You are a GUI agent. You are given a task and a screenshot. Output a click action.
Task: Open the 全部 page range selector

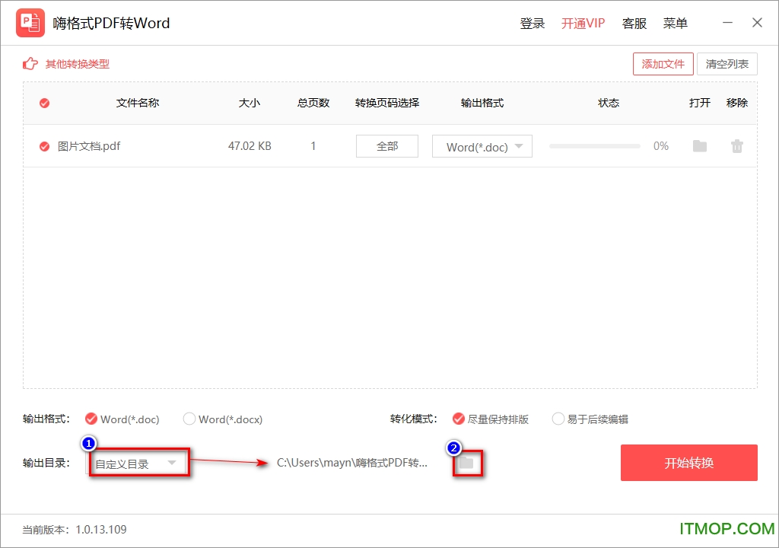pyautogui.click(x=386, y=146)
